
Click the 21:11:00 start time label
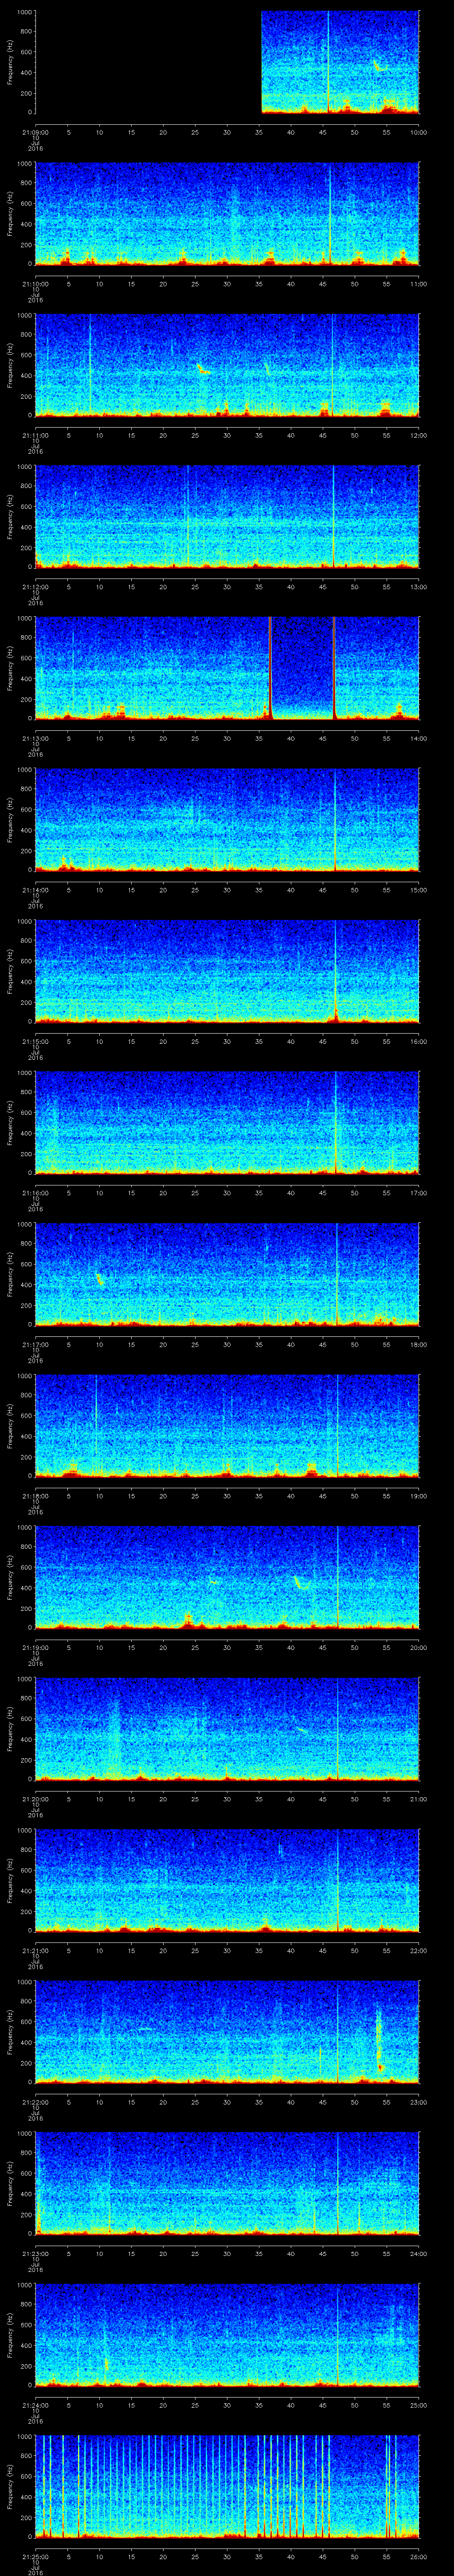[35, 435]
